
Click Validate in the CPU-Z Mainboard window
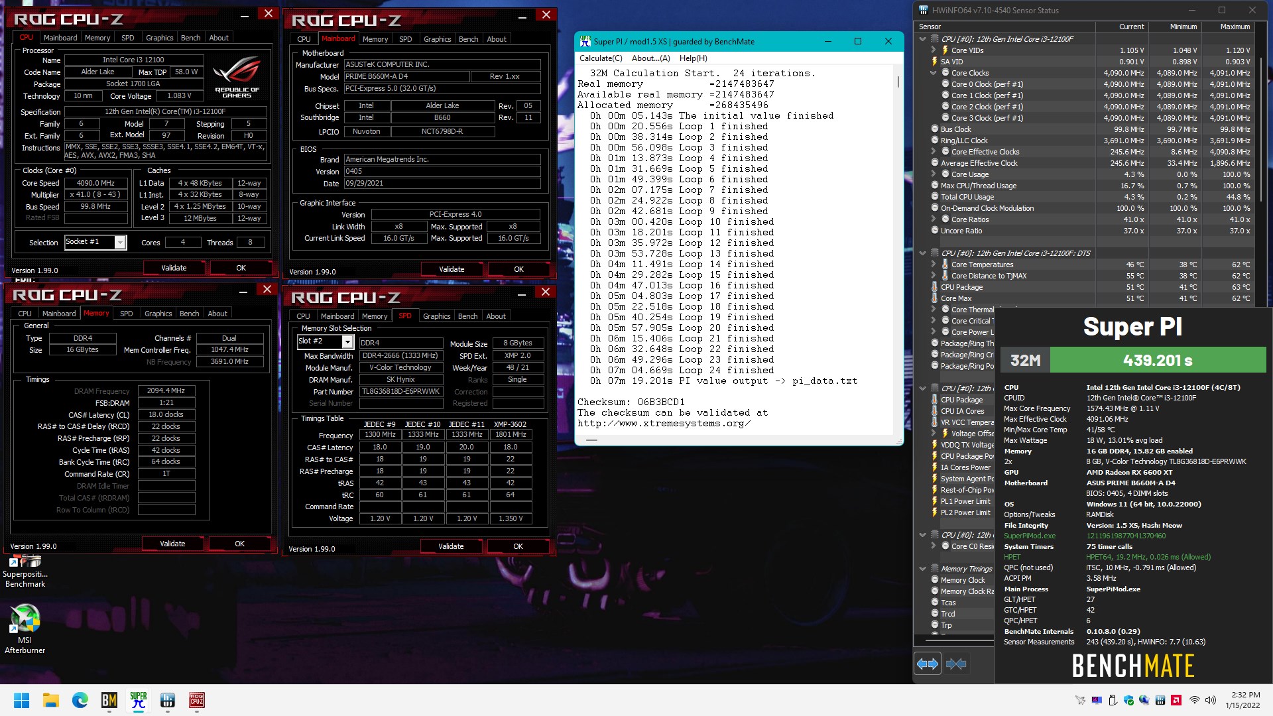coord(452,269)
